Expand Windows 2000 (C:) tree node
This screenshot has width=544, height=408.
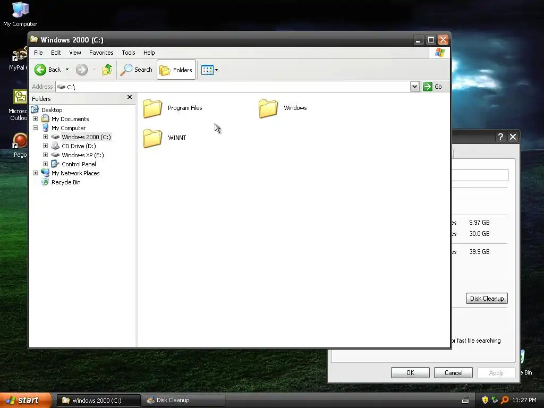coord(46,137)
